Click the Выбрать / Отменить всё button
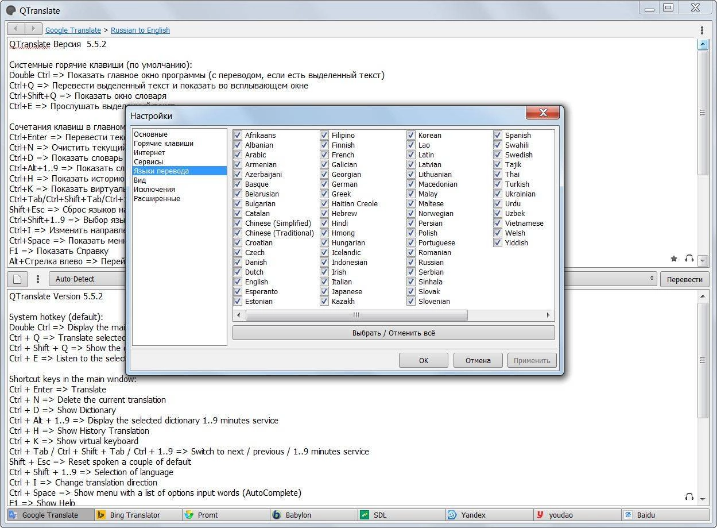This screenshot has height=528, width=717. point(394,333)
